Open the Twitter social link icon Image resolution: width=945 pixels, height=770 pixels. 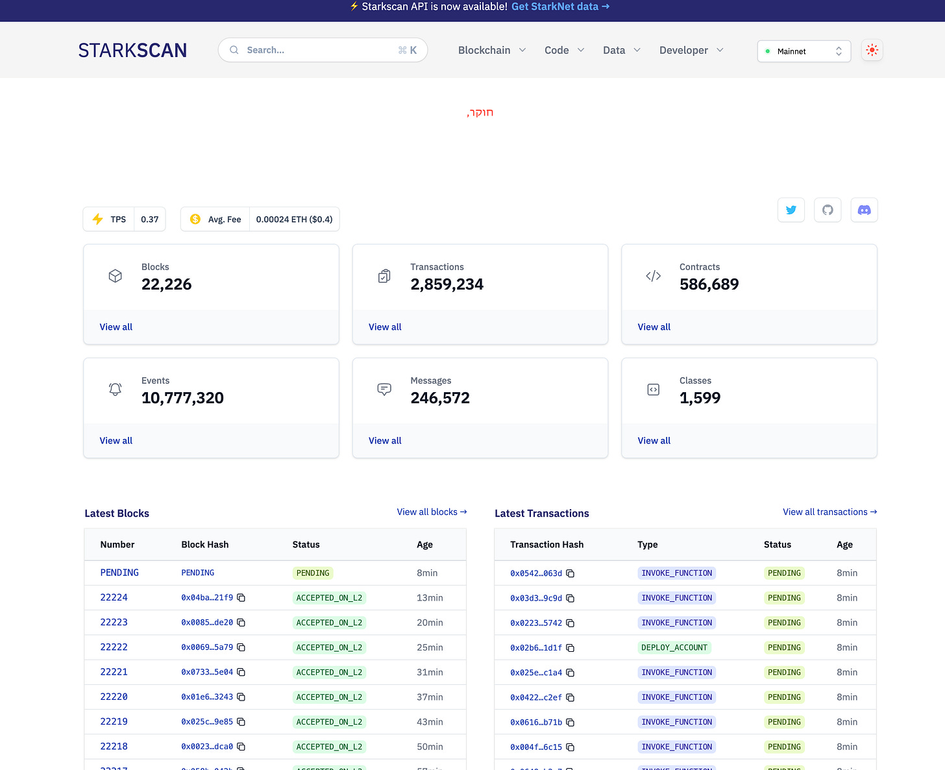click(x=791, y=210)
